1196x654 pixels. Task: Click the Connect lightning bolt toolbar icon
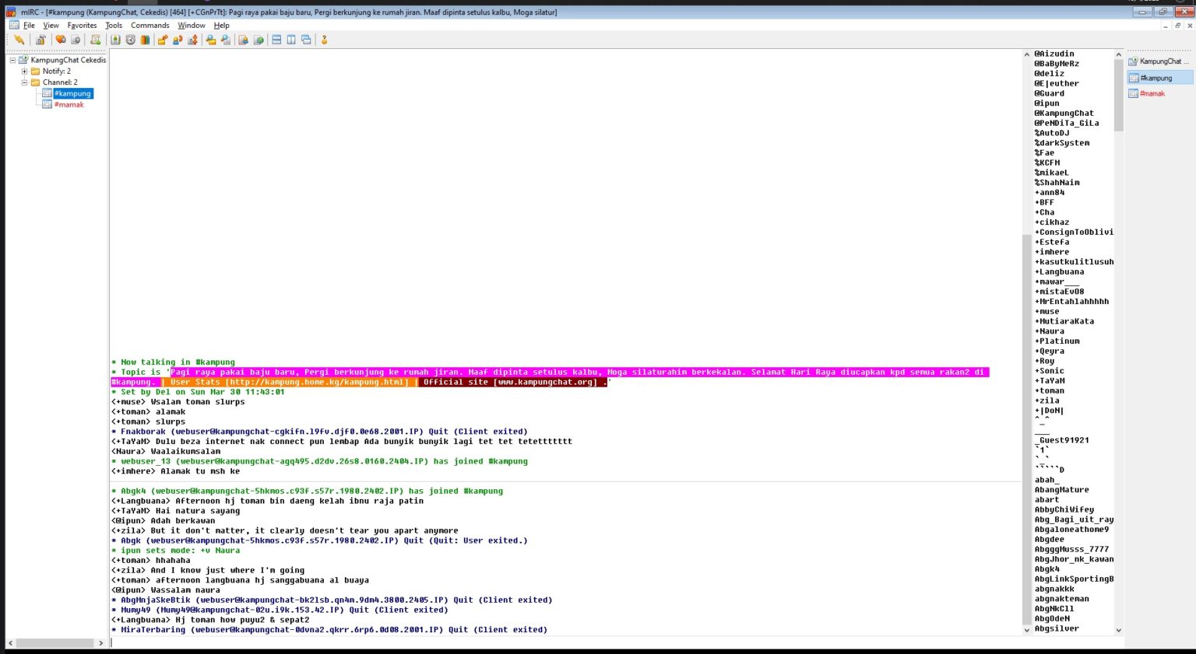pyautogui.click(x=19, y=40)
